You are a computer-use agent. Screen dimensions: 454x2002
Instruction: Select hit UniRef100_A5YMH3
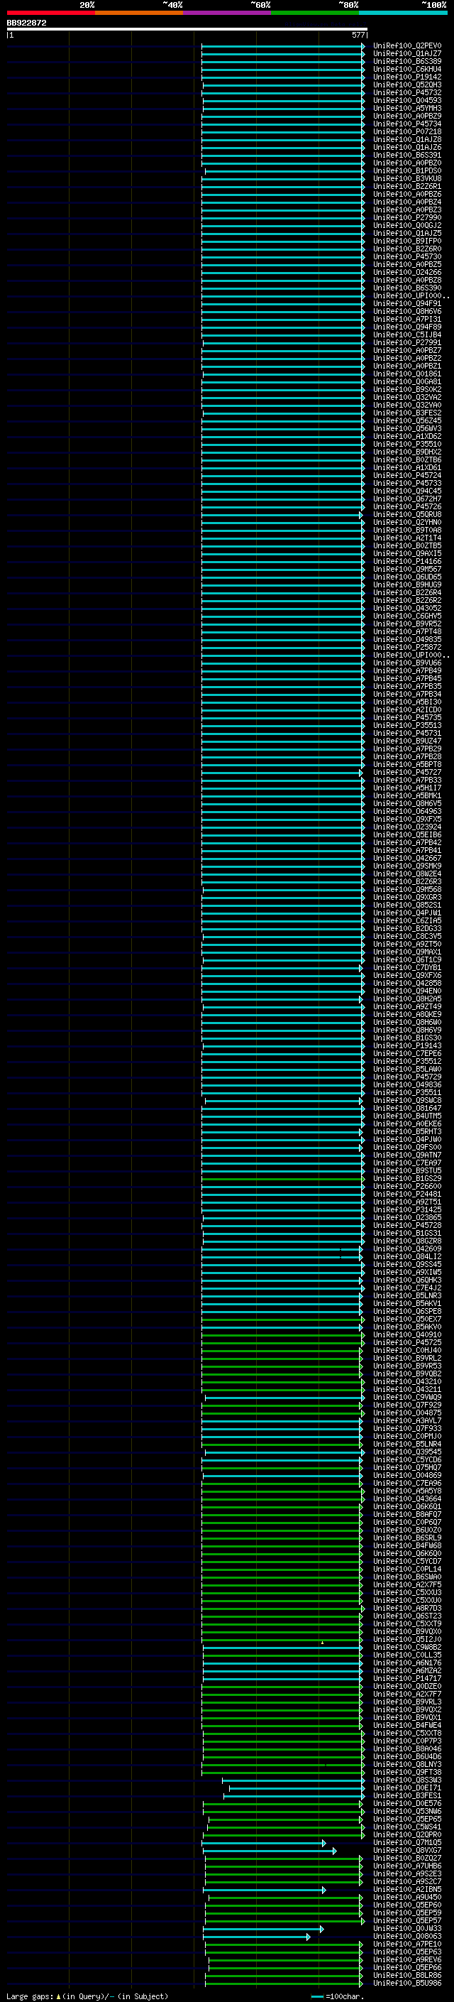(x=407, y=108)
